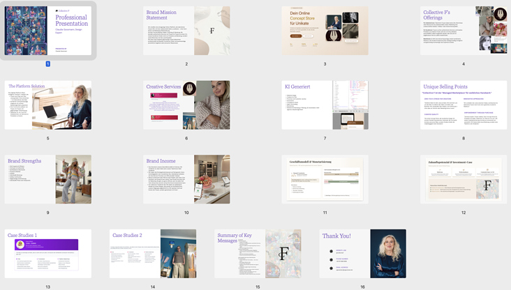
Task: Select the Unique Selling Points slide
Action: tap(464, 105)
